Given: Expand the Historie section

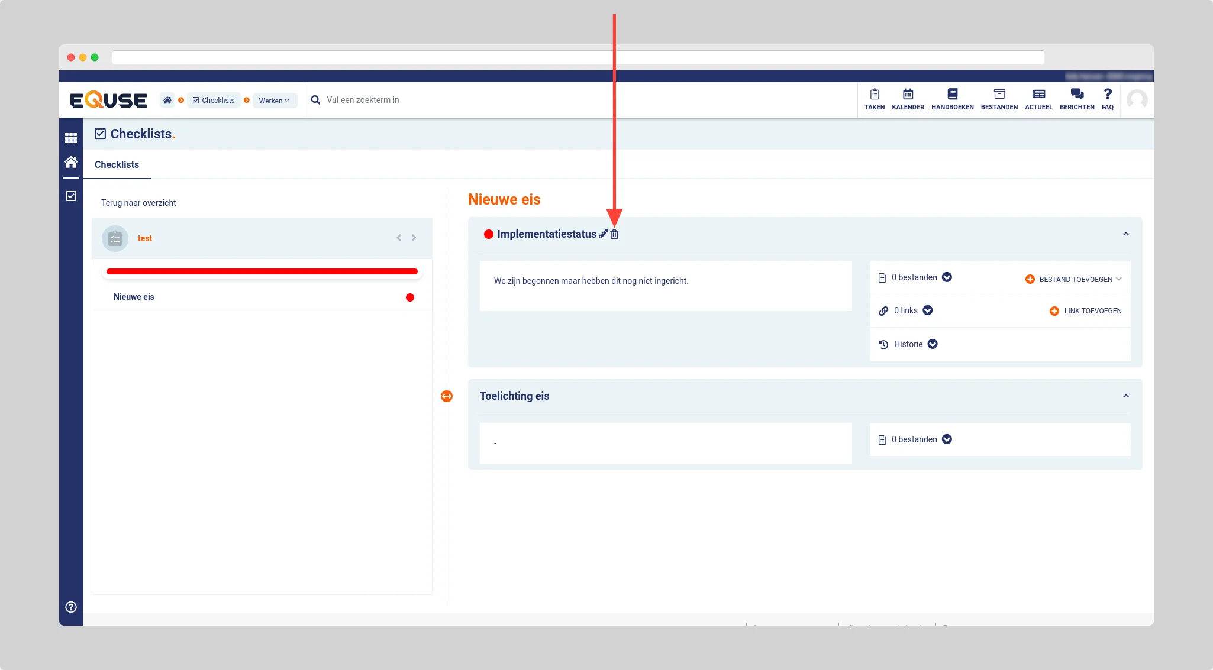Looking at the screenshot, I should 933,344.
